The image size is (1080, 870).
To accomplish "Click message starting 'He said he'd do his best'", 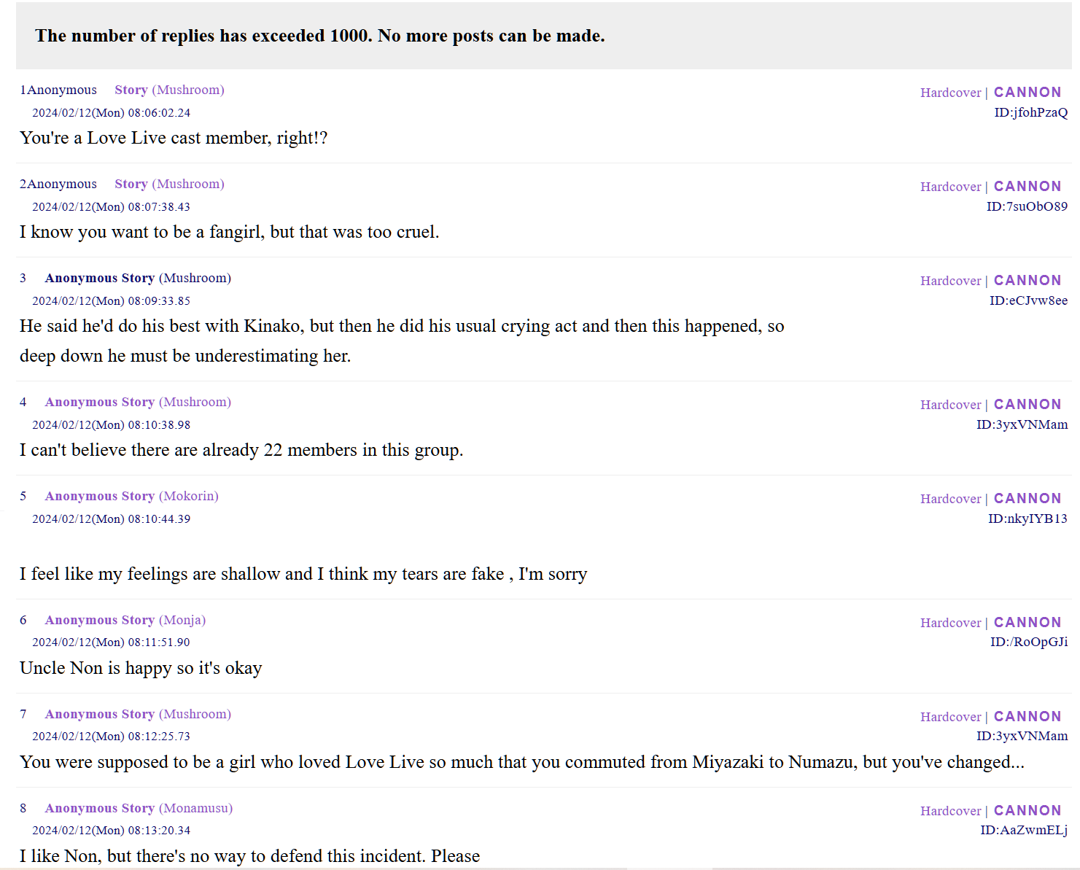I will [x=402, y=341].
